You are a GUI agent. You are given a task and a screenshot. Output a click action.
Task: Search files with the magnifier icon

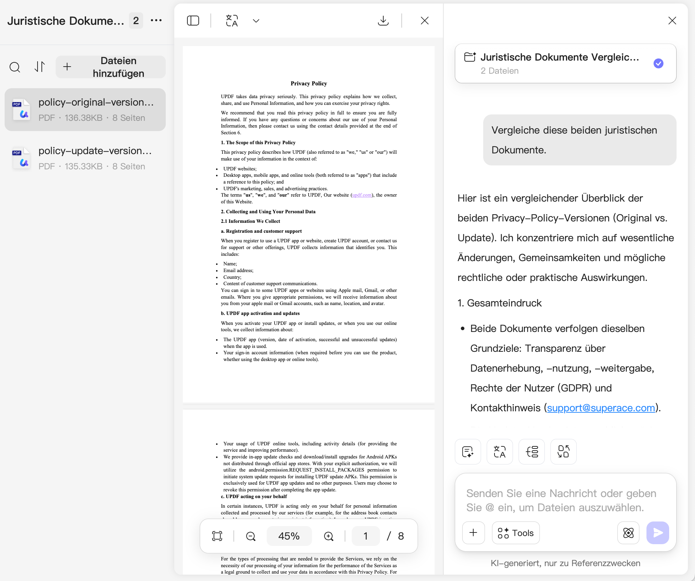(15, 67)
